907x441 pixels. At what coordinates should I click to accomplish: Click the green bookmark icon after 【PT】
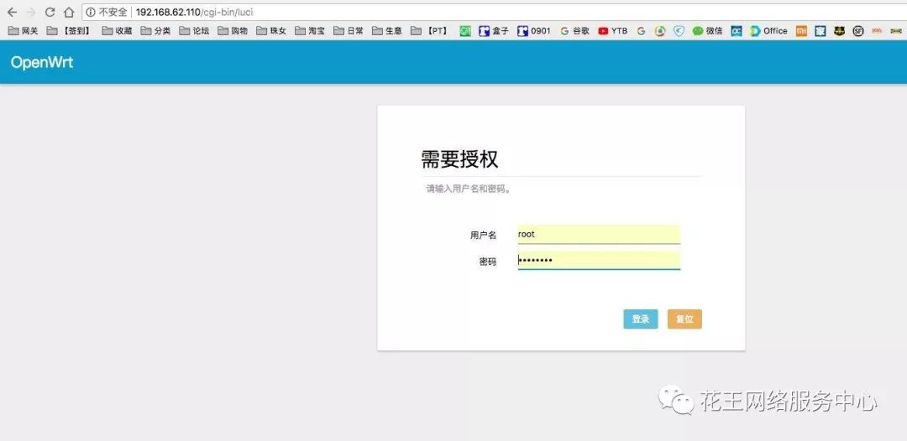click(x=465, y=31)
